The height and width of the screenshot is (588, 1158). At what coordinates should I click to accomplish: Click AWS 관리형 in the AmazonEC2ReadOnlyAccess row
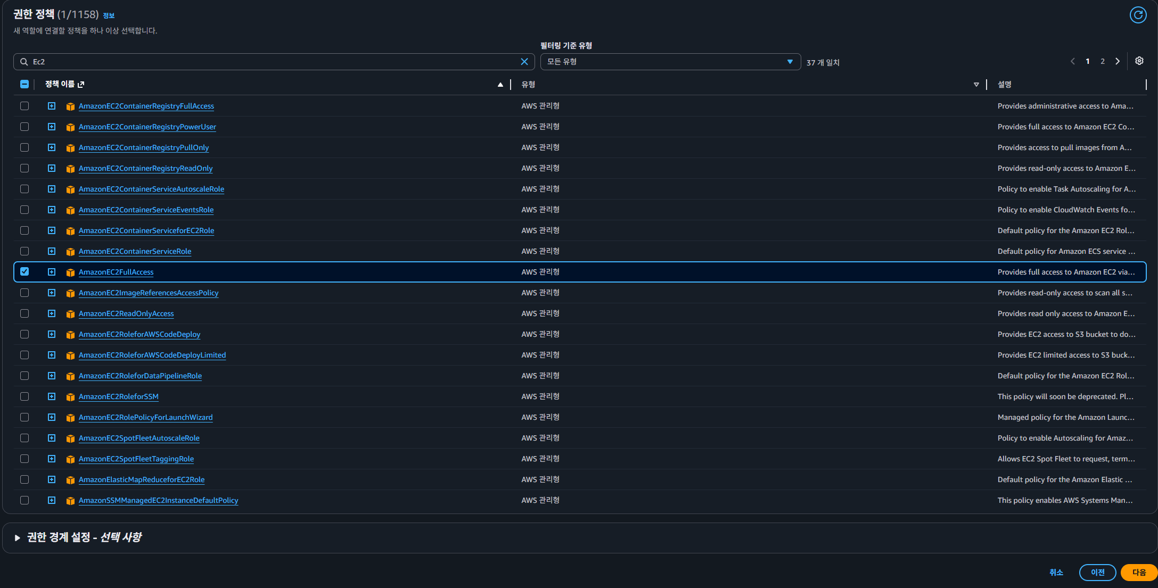(540, 313)
